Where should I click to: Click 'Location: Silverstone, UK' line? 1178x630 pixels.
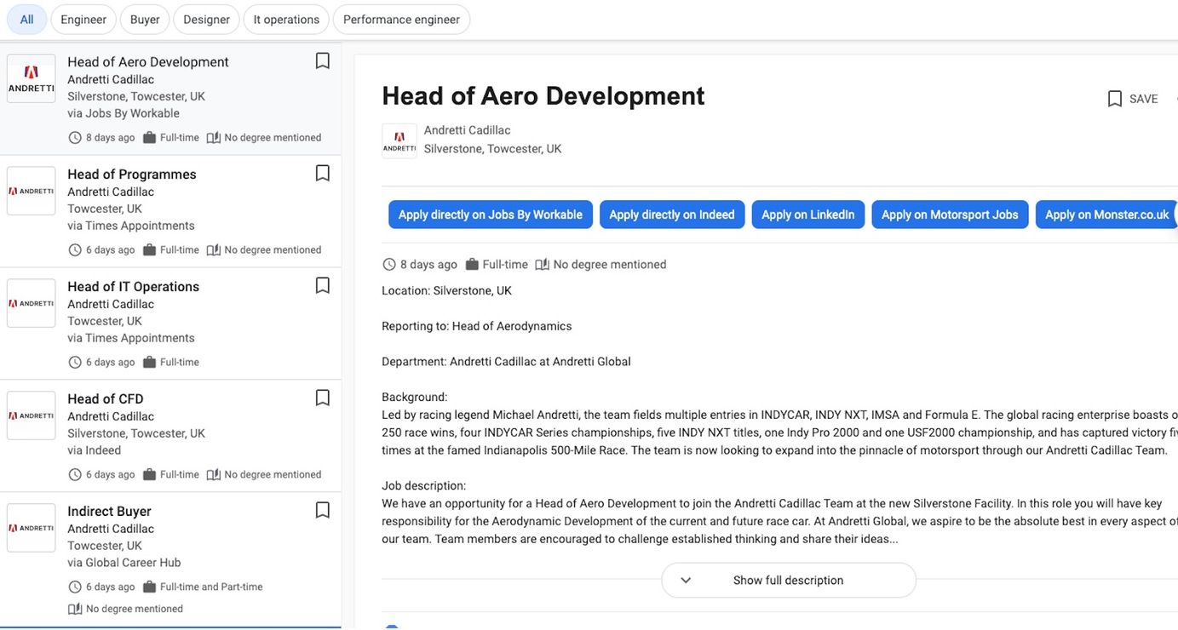click(x=447, y=290)
